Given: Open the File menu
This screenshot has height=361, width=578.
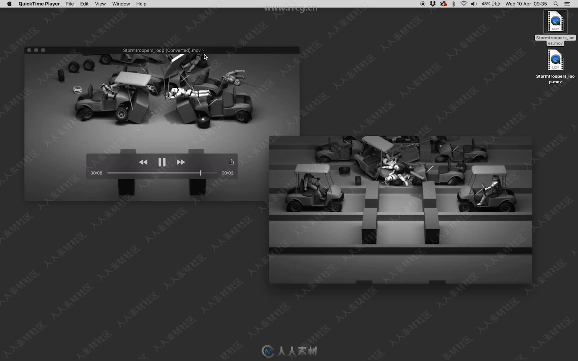Looking at the screenshot, I should click(x=70, y=4).
